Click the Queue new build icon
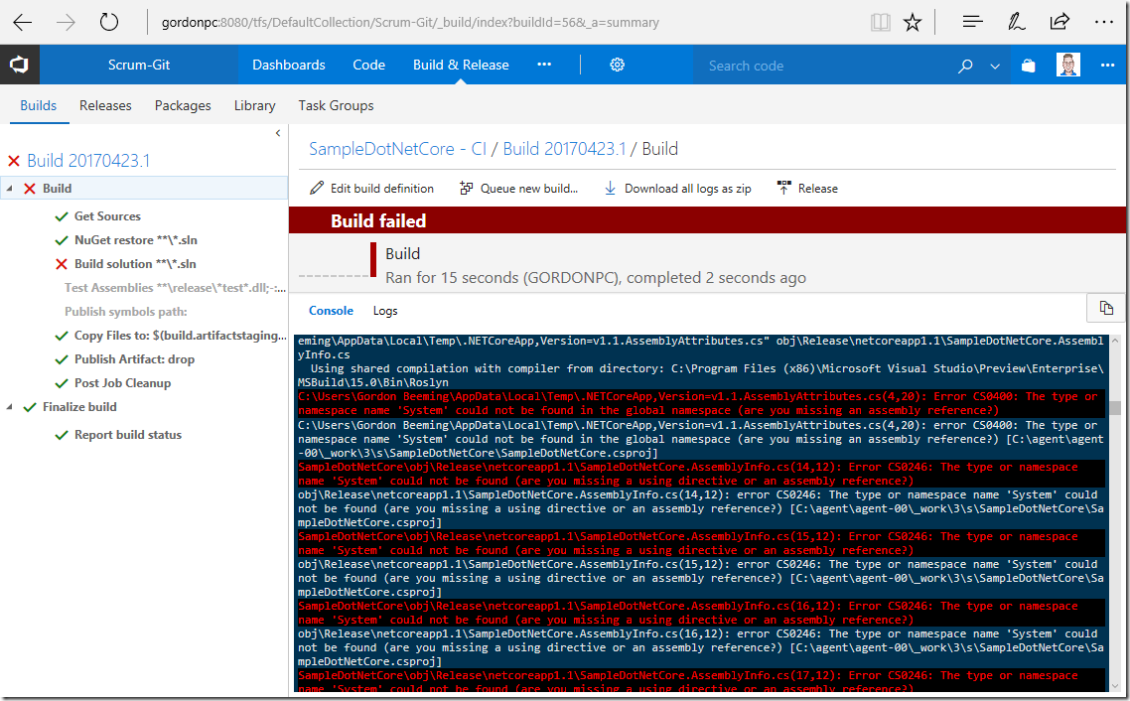The width and height of the screenshot is (1130, 701). 467,188
